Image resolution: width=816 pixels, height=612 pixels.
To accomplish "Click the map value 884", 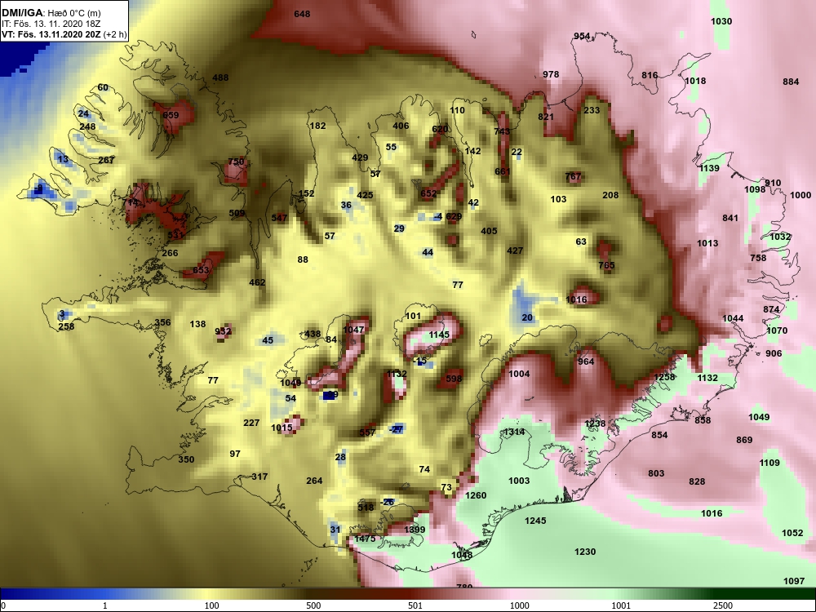I will [791, 82].
